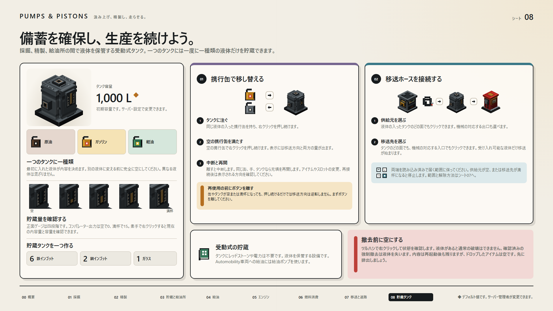The width and height of the screenshot is (553, 311).
Task: Go to the 03 貯蔵と給油所 tab
Action: coord(173,297)
